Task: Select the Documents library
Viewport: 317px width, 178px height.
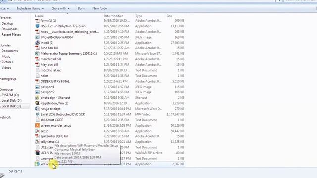Action: pyautogui.click(x=10, y=51)
